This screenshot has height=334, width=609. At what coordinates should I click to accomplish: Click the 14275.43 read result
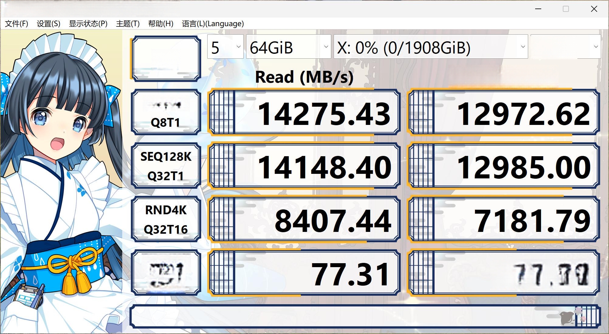(x=304, y=112)
